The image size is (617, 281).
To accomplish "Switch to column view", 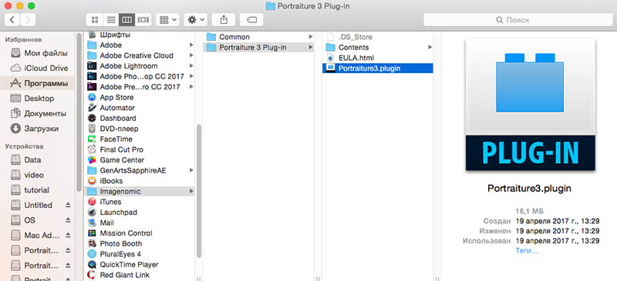I will pyautogui.click(x=126, y=20).
